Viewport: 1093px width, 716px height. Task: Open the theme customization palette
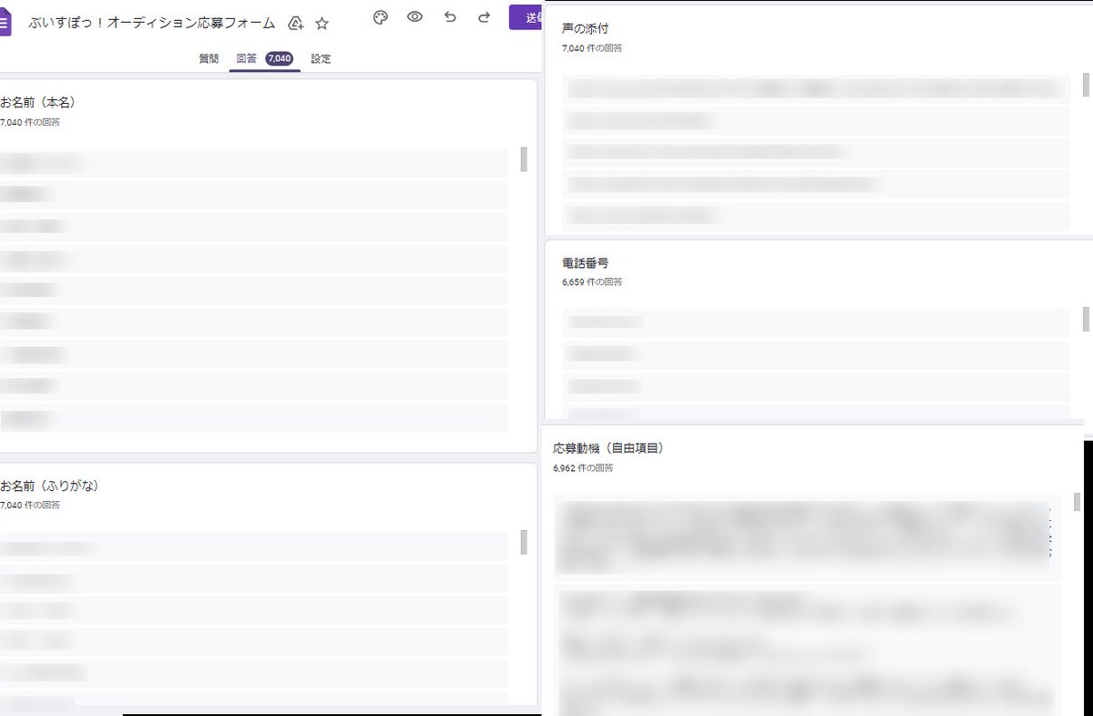[x=381, y=17]
